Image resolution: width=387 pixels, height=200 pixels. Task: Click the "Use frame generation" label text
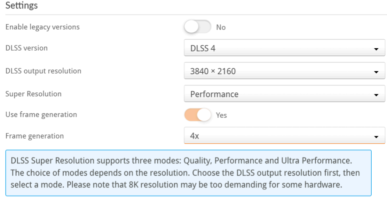pos(41,115)
